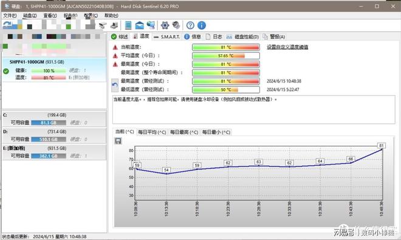The height and width of the screenshot is (240, 401).
Task: Click the refresh arrows toolbar icon
Action: 7,25
